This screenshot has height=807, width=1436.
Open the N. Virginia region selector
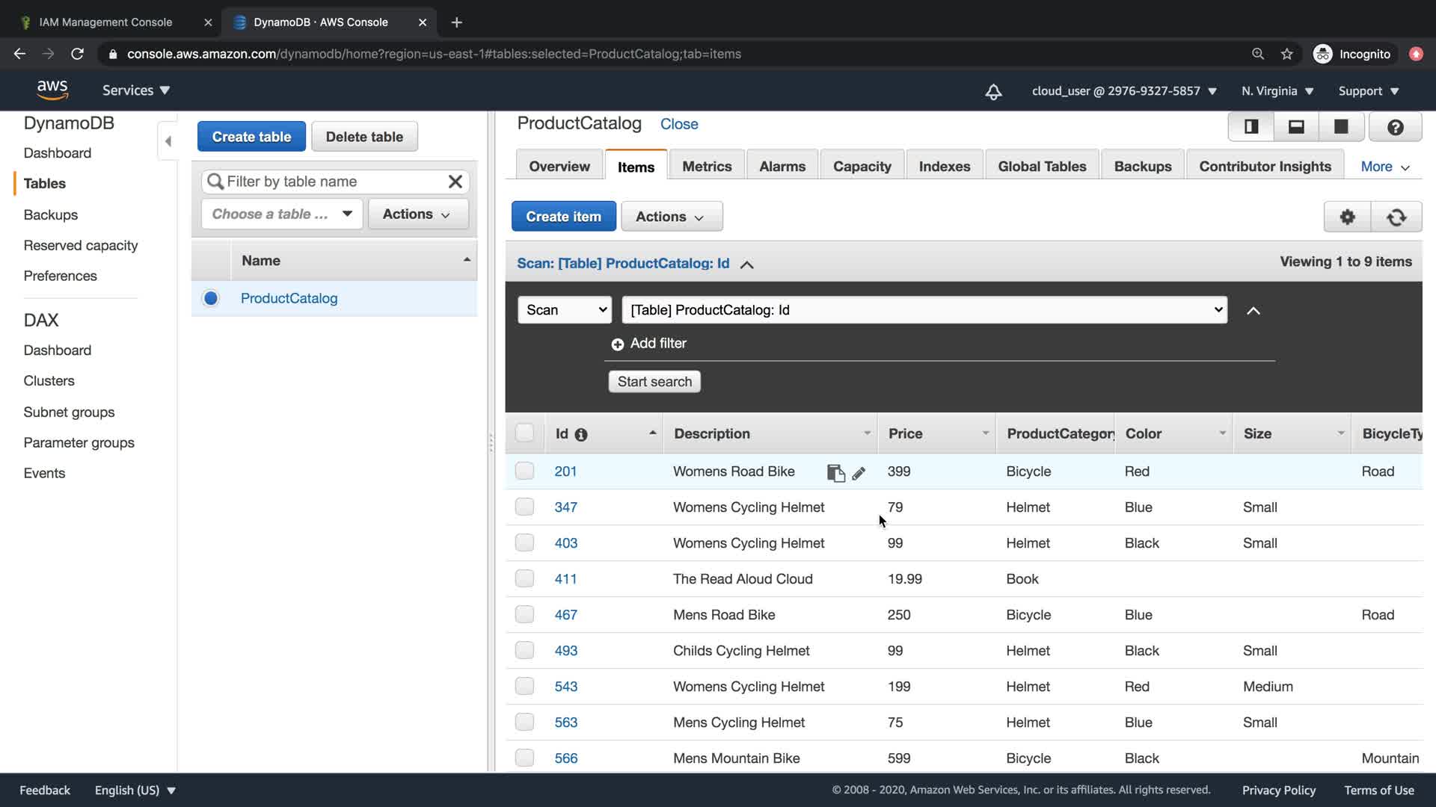point(1277,91)
